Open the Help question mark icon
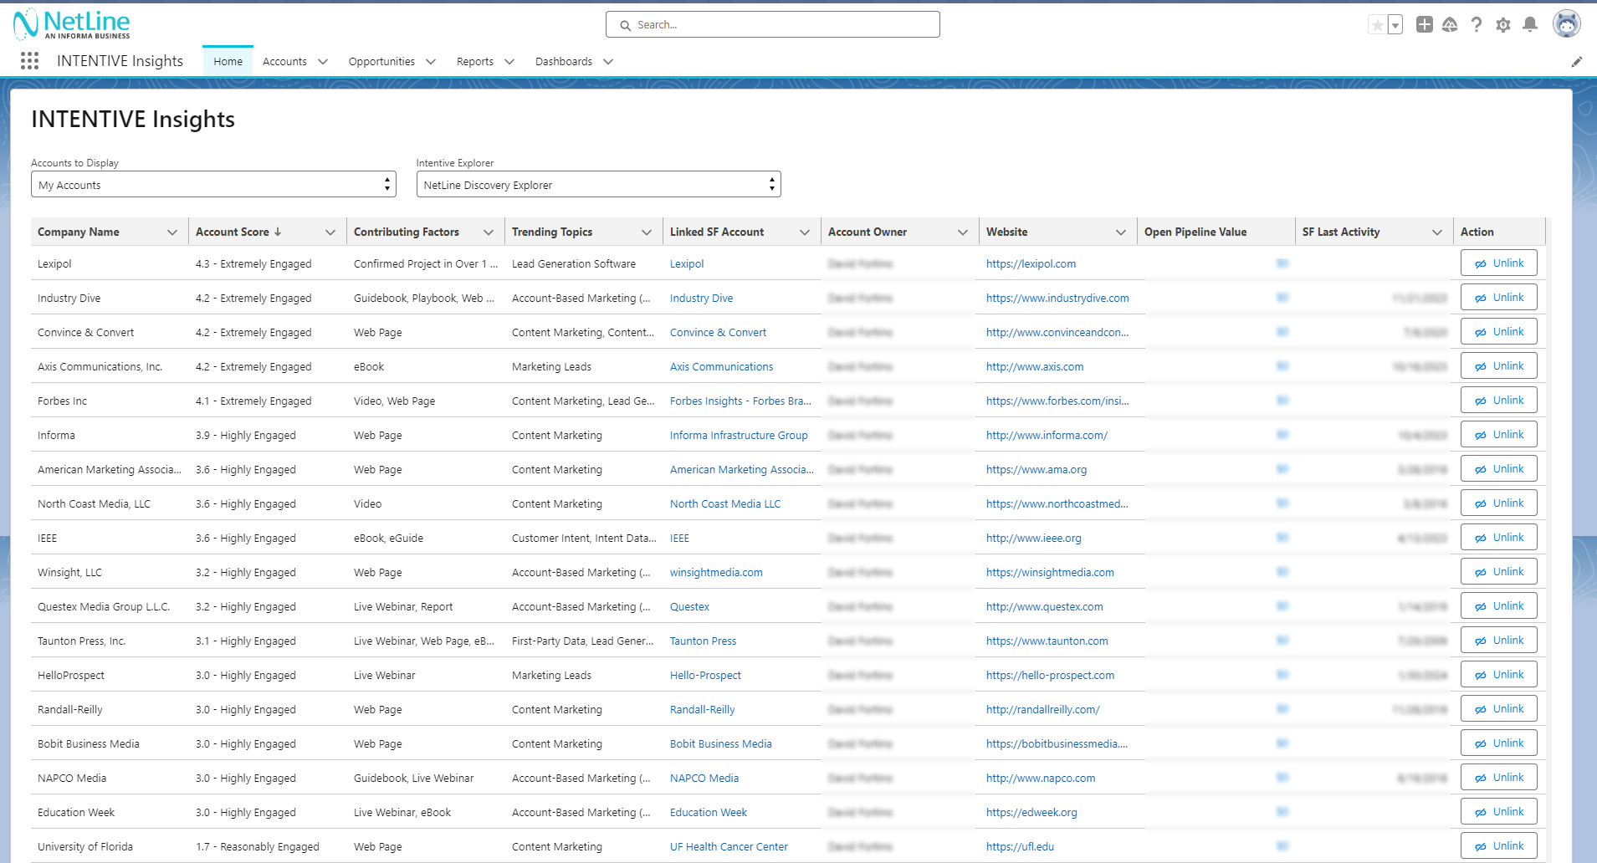Image resolution: width=1597 pixels, height=863 pixels. point(1477,24)
